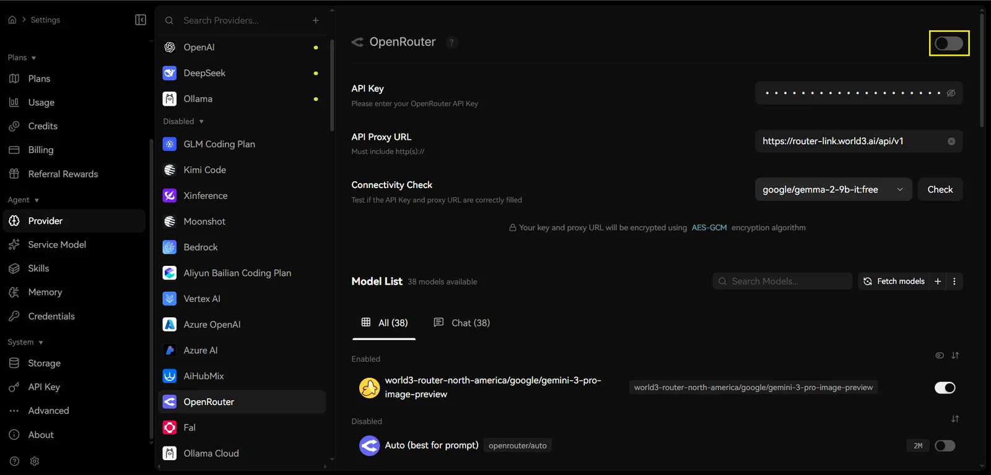
Task: Click the provider list scrollbar
Action: pyautogui.click(x=332, y=85)
